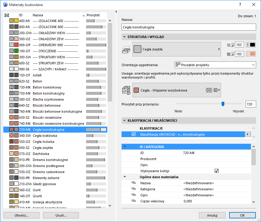Open the classification arrow for Konstrukcyjny
This screenshot has height=222, width=261.
(x=248, y=134)
